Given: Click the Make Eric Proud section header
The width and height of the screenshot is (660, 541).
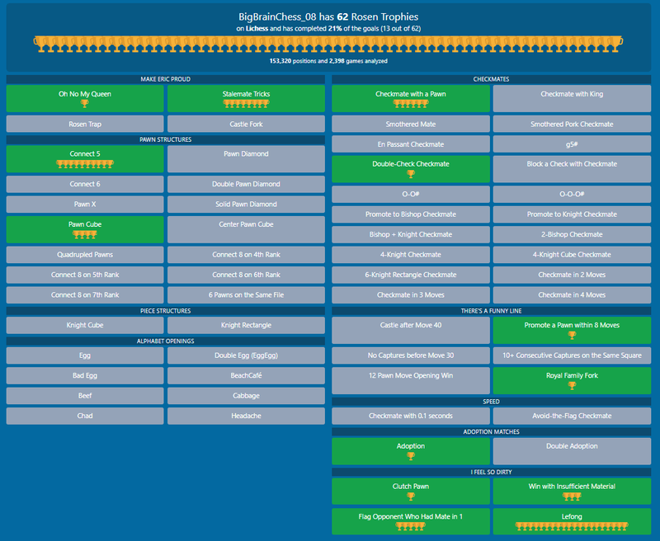Looking at the screenshot, I should pyautogui.click(x=165, y=80).
